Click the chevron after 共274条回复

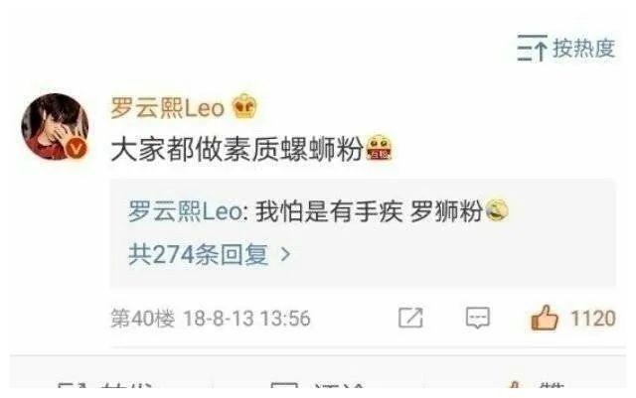(x=285, y=254)
